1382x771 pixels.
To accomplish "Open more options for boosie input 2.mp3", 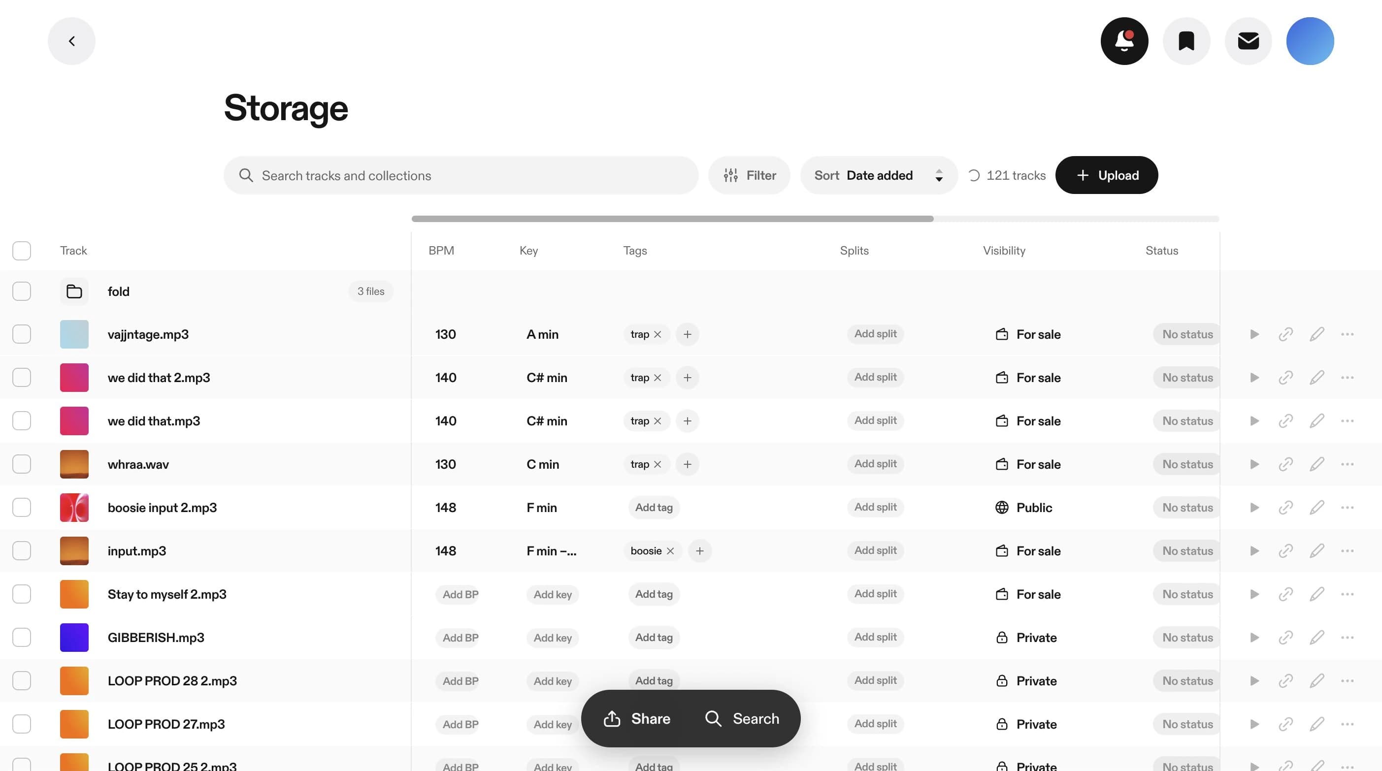I will pos(1347,507).
